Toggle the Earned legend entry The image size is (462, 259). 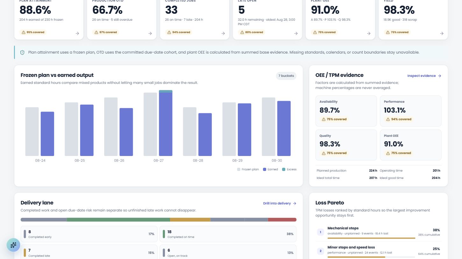click(270, 169)
